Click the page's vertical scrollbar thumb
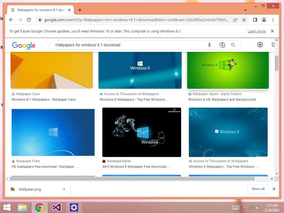This screenshot has width=284, height=213. (277, 64)
